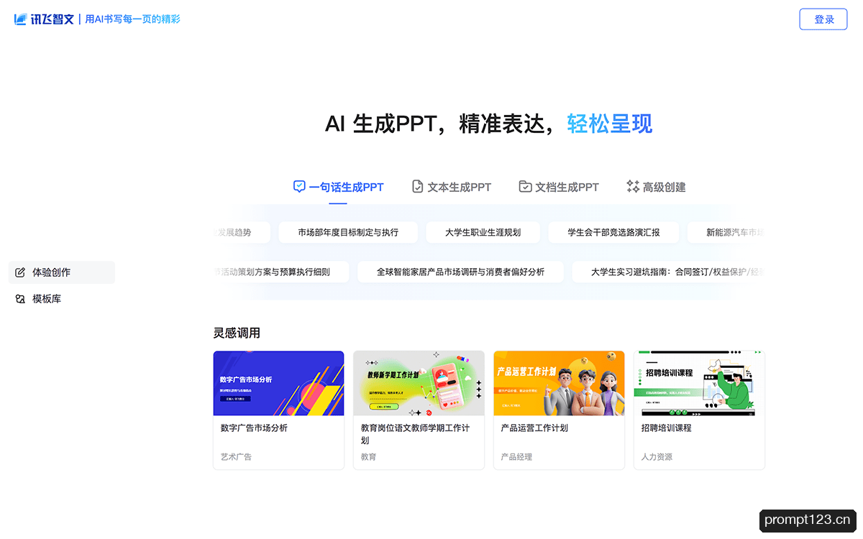Open the 数字广告市场分析 template thumbnail
863x539 pixels.
(278, 383)
